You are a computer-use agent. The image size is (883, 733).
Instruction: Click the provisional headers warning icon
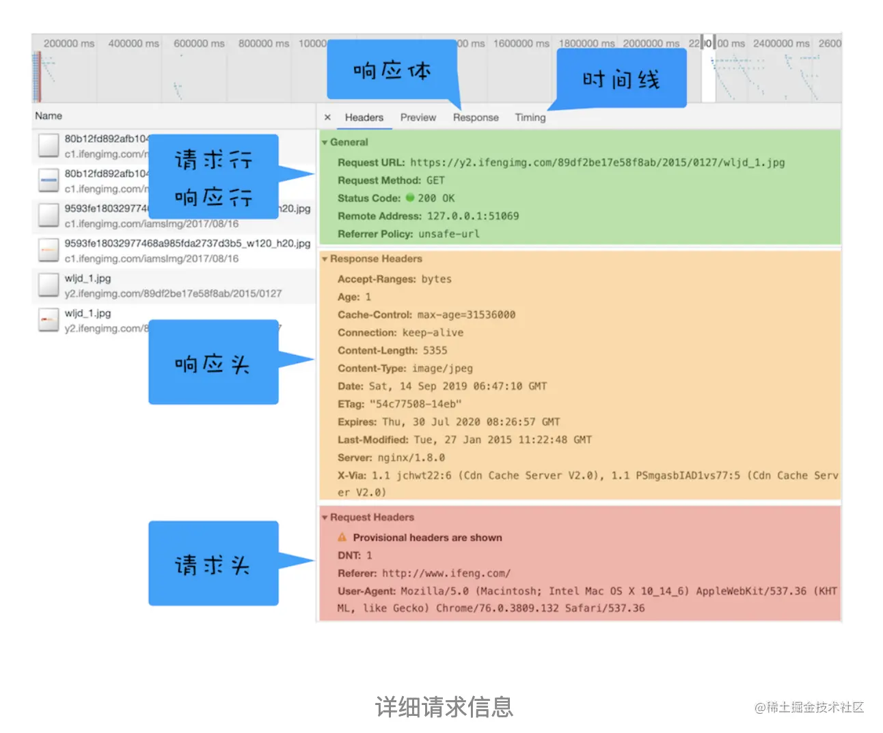(342, 537)
